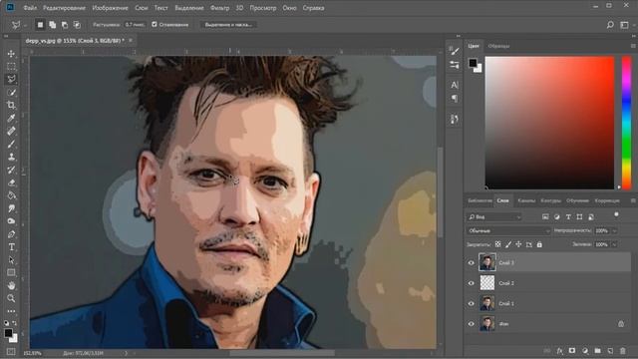This screenshot has height=359, width=638.
Task: Click the foreground color swatch in Color panel
Action: coord(473,63)
